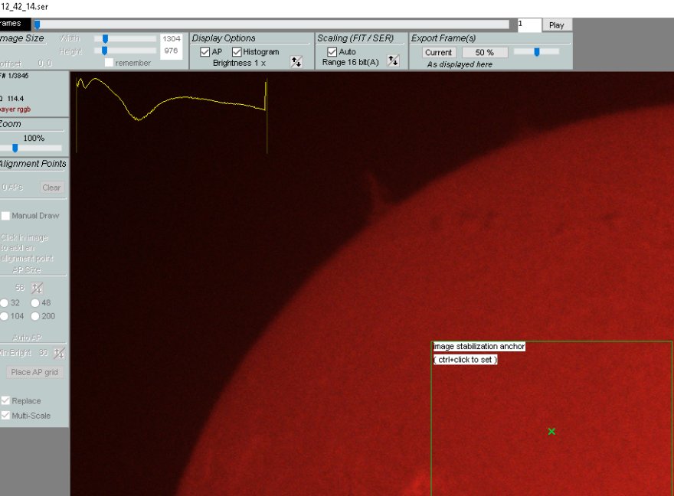This screenshot has height=496, width=674.
Task: Click the export size percentage slider
Action: 536,52
